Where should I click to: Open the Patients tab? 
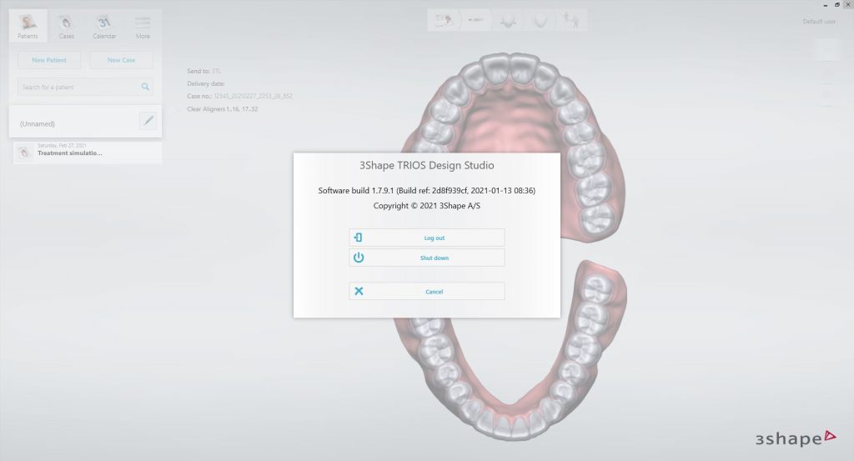29,26
